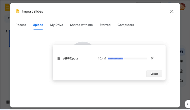Click the Google Slides icon in the dialog title
Screen dimensions: 190x110
tap(18, 11)
